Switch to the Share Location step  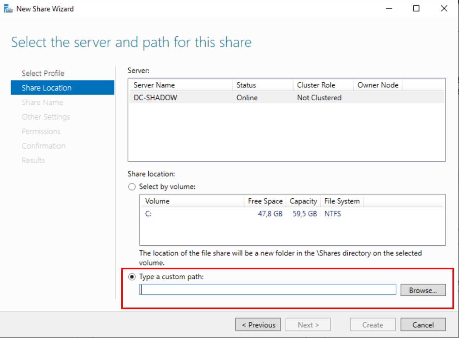[x=46, y=88]
